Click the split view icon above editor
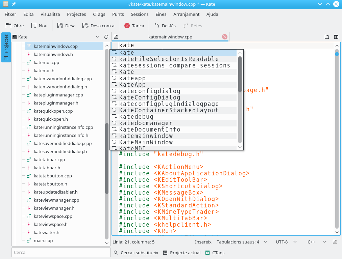 point(336,37)
